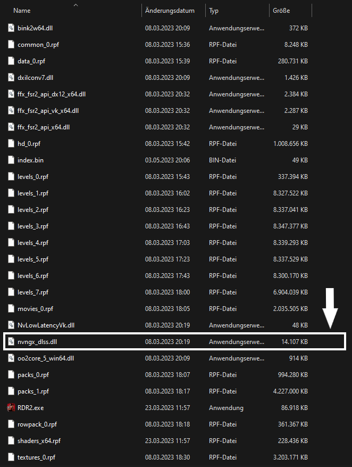Screen dimensions: 352x467
Task: Click the ffx_fsr2_api_dx12_x64.dll icon
Action: (x=10, y=94)
